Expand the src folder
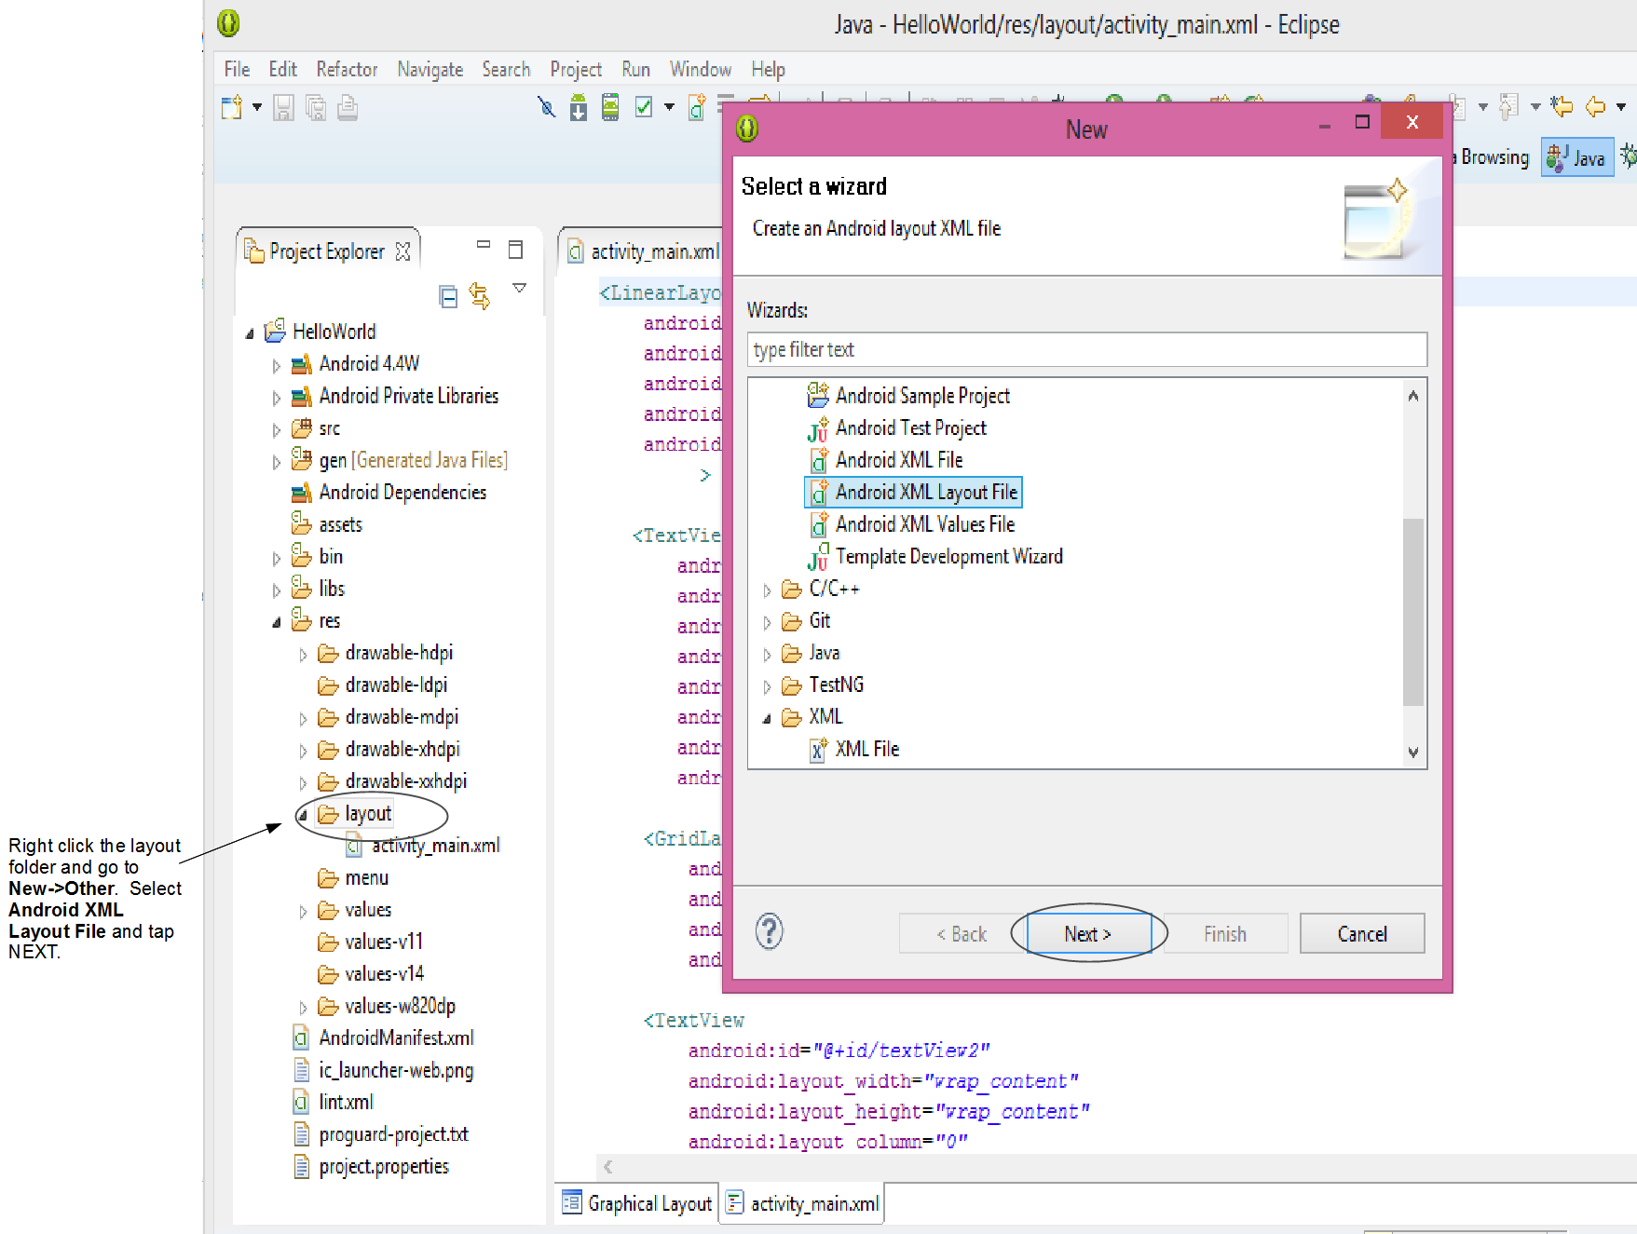 (x=276, y=430)
